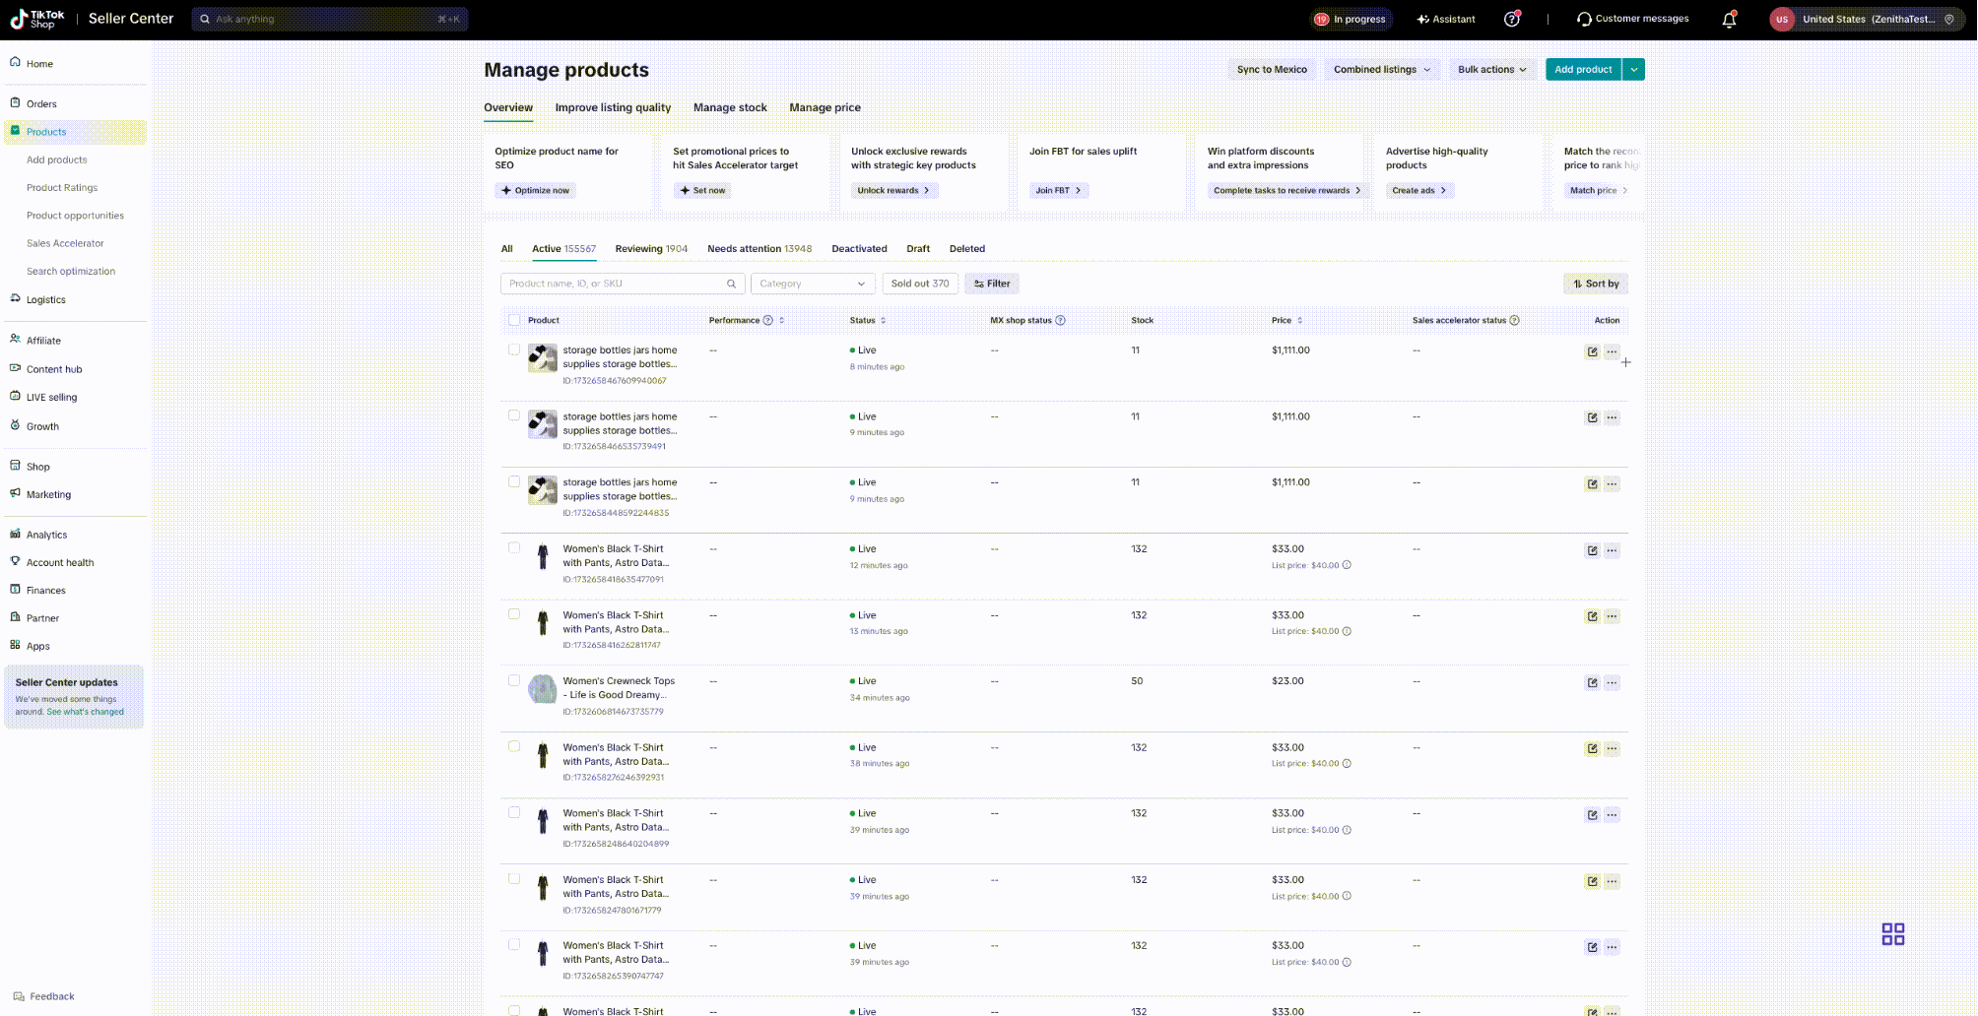1978x1016 pixels.
Task: Check the second storage bottles product checkbox
Action: click(514, 415)
